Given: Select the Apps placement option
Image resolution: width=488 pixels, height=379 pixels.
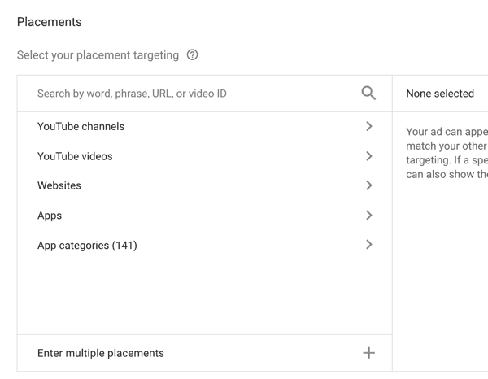Looking at the screenshot, I should [50, 216].
